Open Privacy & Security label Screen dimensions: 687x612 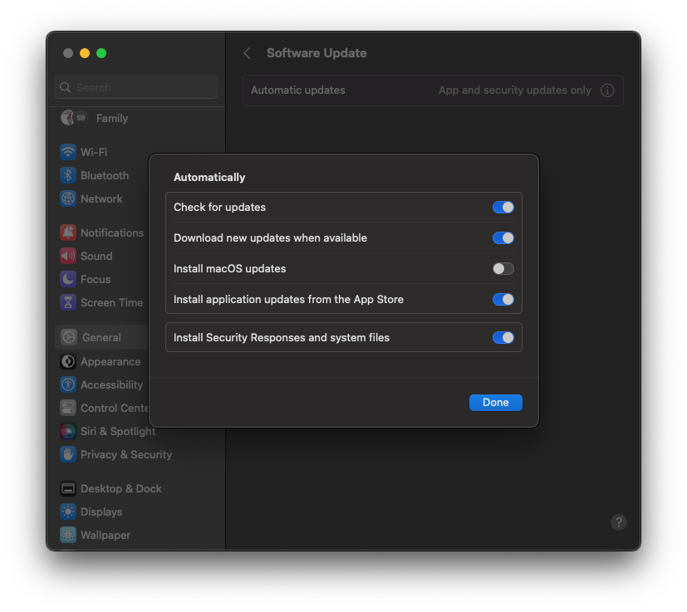(x=126, y=454)
